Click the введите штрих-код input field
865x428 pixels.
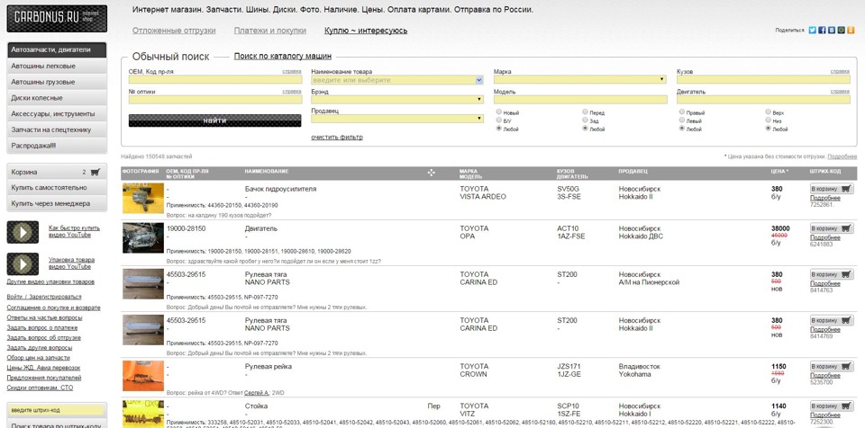(57, 410)
